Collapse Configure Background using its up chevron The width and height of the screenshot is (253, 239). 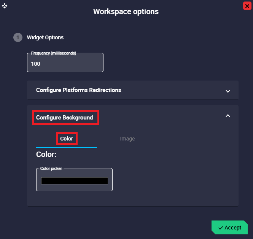point(228,116)
